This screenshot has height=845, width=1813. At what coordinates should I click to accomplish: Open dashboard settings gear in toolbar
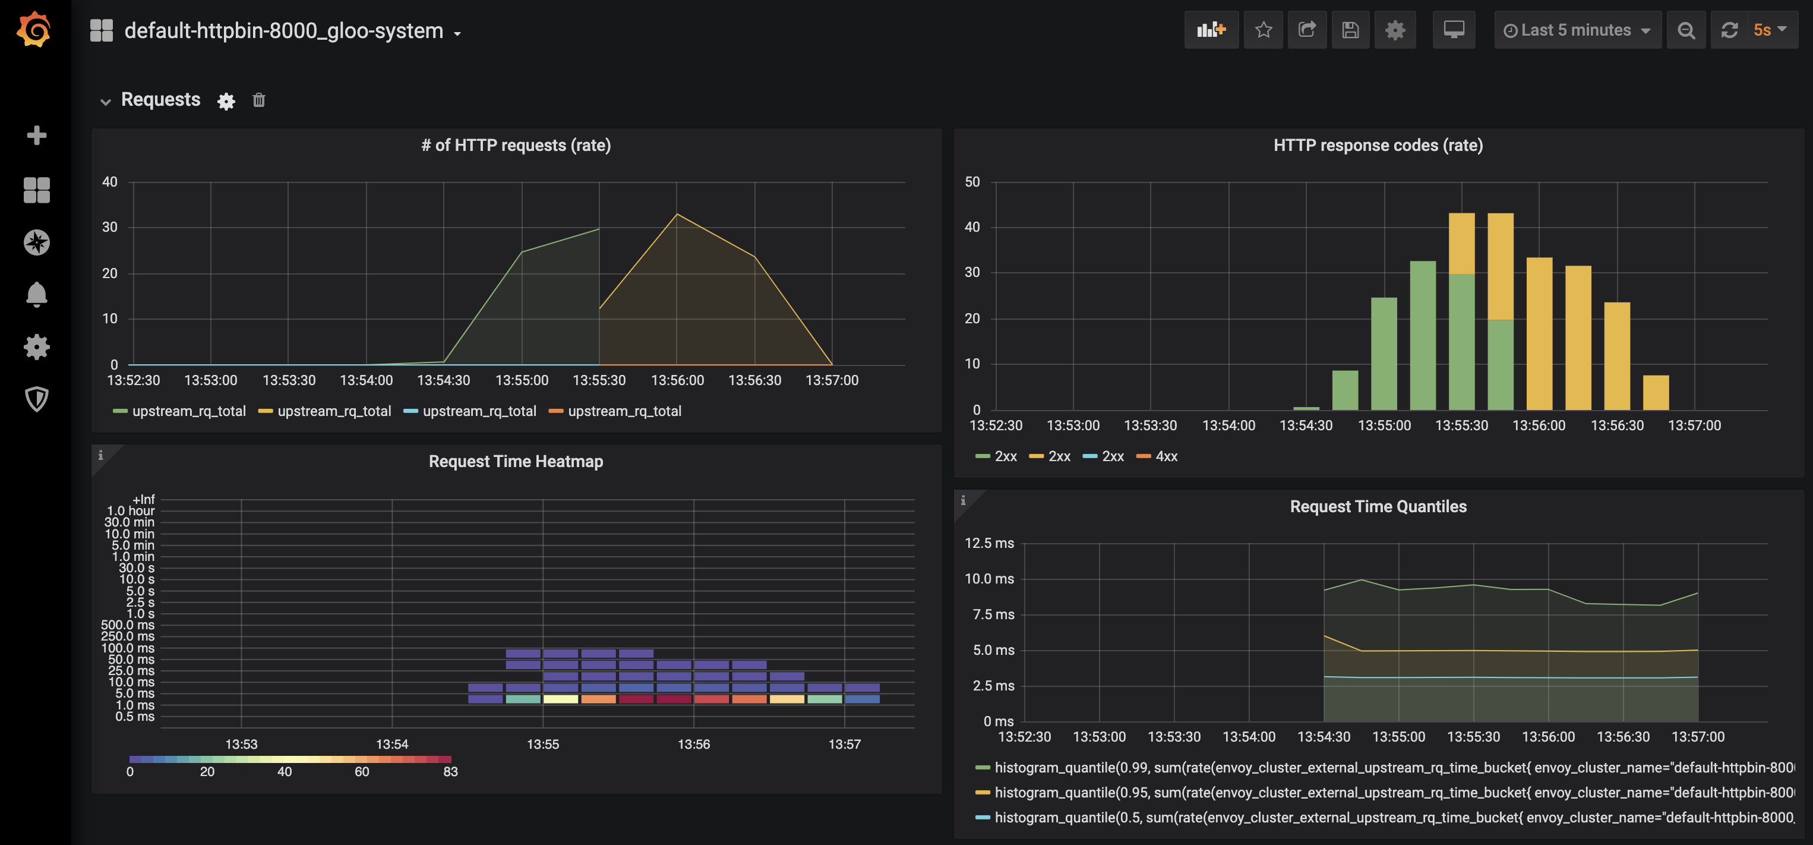tap(1395, 30)
